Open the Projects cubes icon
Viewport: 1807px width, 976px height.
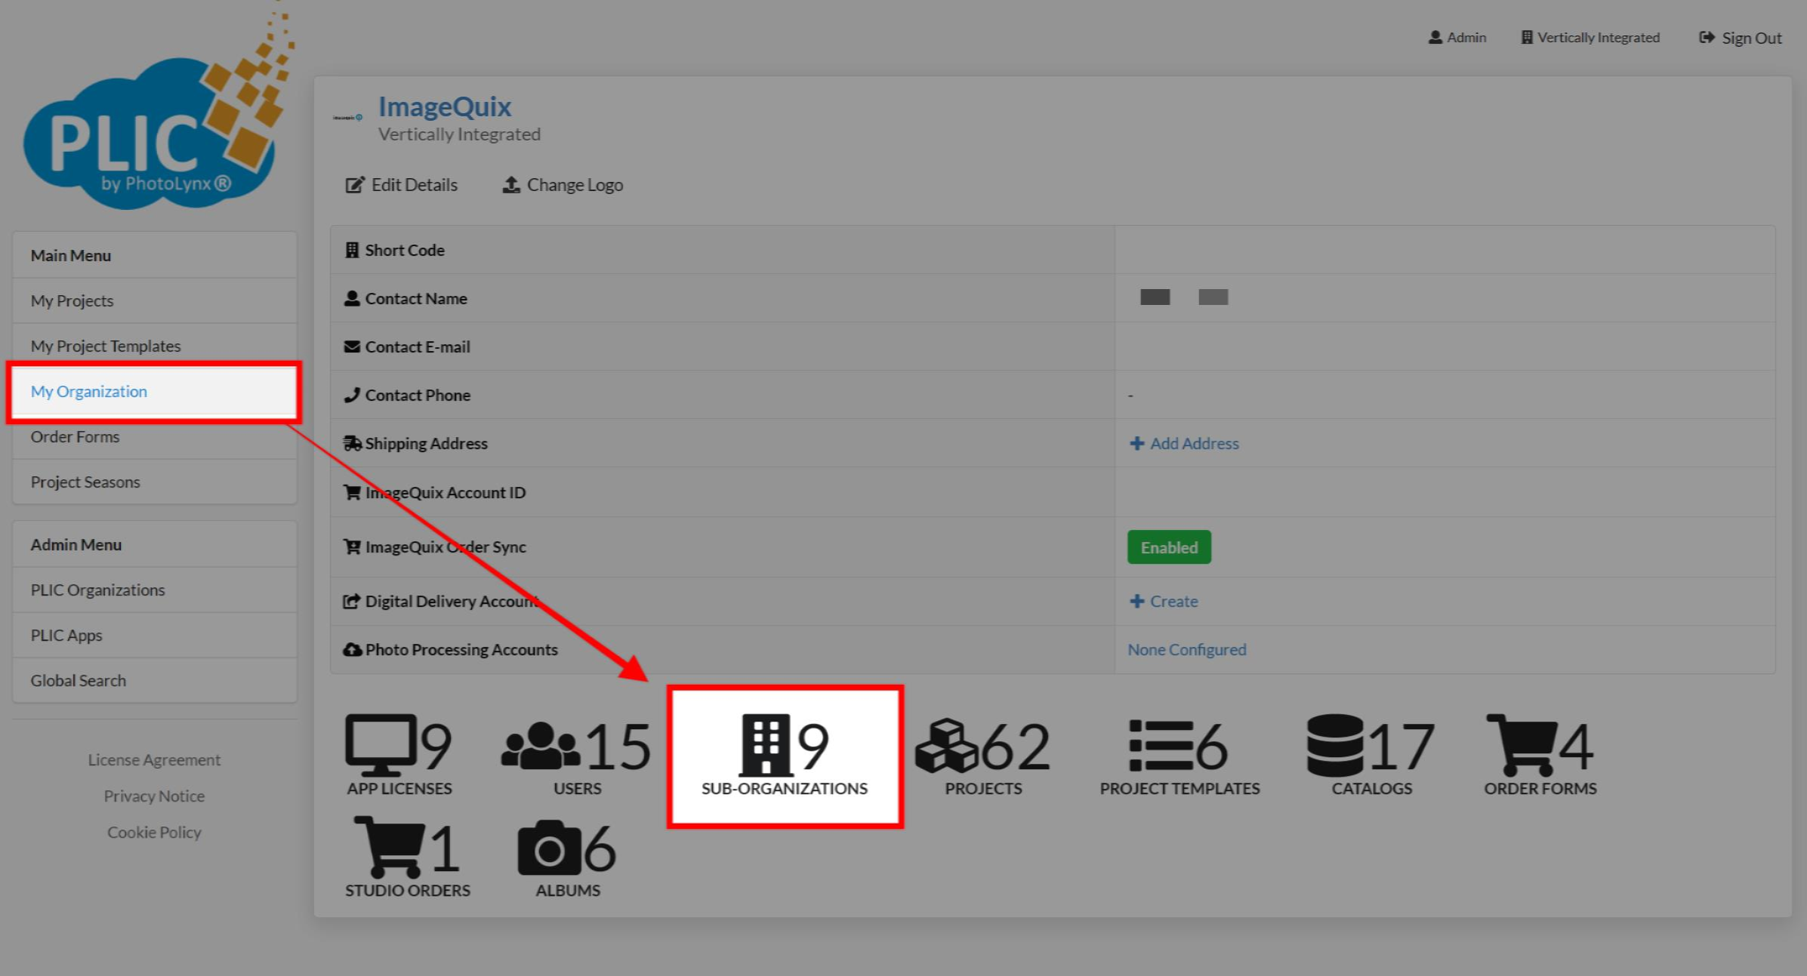point(946,746)
